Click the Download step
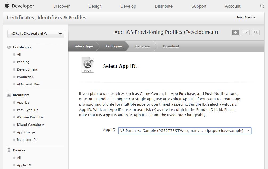This screenshot has width=268, height=169. pyautogui.click(x=171, y=46)
